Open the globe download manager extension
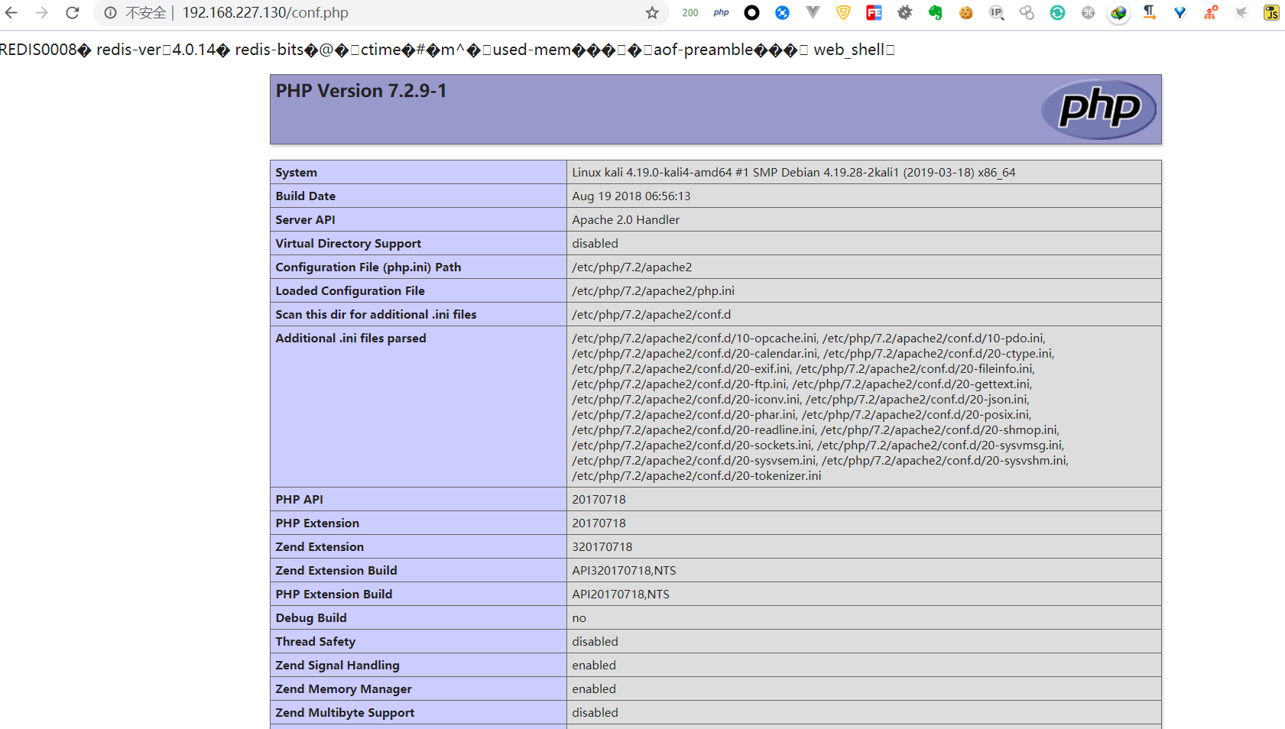 [1118, 13]
